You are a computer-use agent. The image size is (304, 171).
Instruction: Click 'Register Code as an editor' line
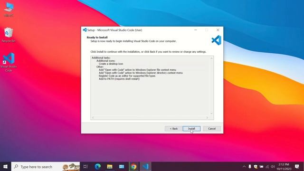(127, 76)
